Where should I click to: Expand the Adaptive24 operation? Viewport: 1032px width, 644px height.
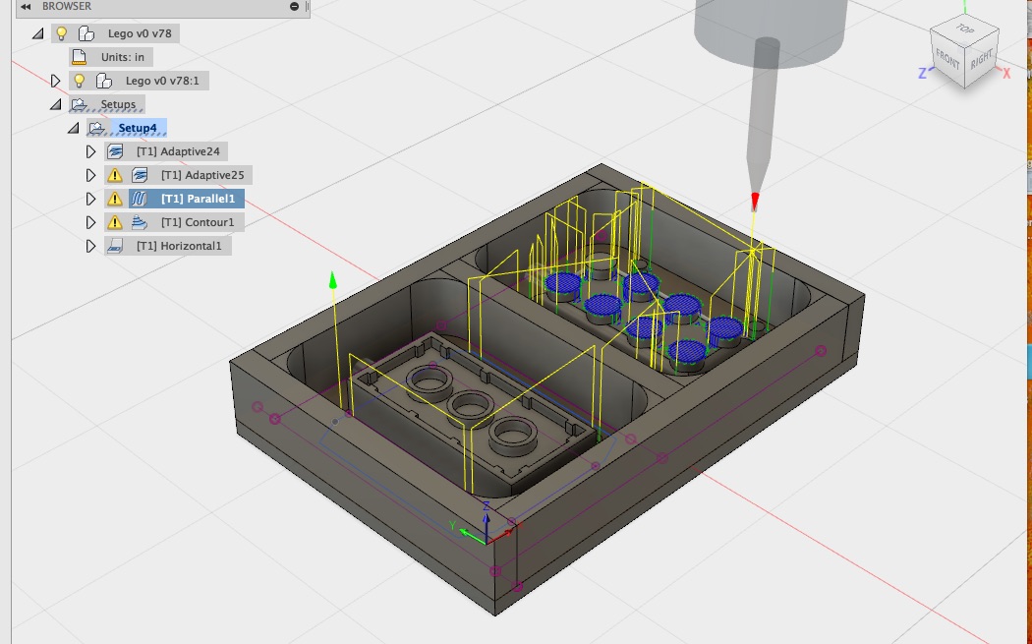[90, 151]
